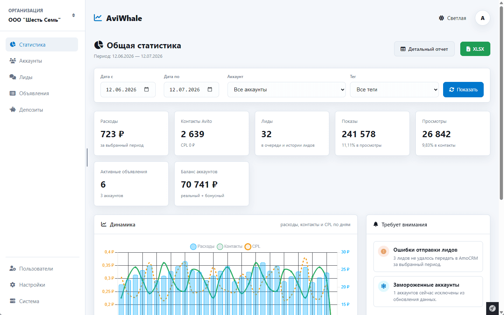Click the server icon beside Система
The image size is (504, 315).
pyautogui.click(x=13, y=301)
